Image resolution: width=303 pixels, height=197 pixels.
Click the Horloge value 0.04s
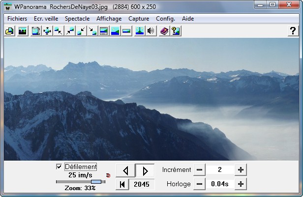pyautogui.click(x=220, y=184)
